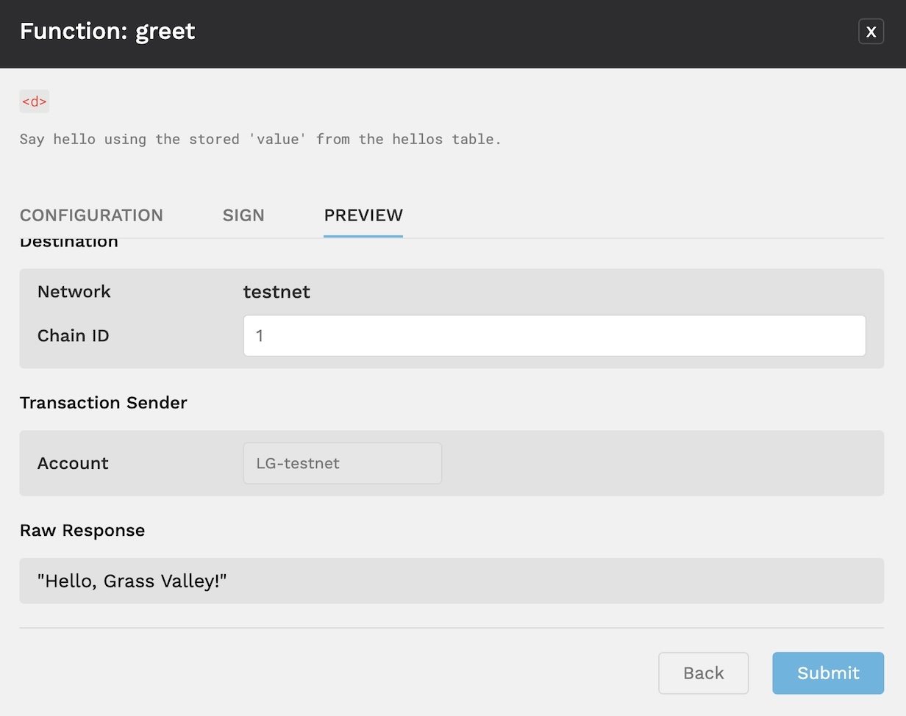Click the red <d> icon badge
Image resolution: width=906 pixels, height=716 pixels.
pyautogui.click(x=34, y=101)
